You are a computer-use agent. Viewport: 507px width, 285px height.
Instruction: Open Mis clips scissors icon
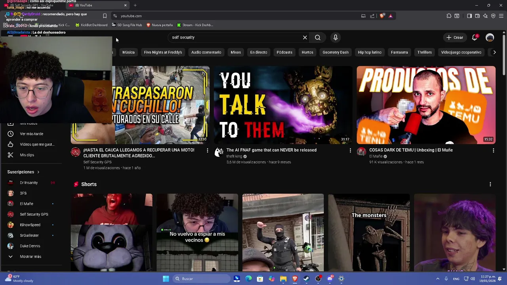(11, 155)
